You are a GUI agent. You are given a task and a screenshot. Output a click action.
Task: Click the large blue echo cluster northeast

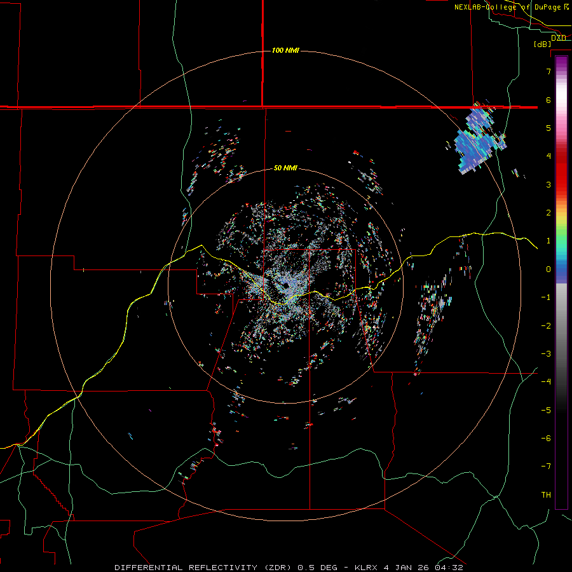point(479,140)
